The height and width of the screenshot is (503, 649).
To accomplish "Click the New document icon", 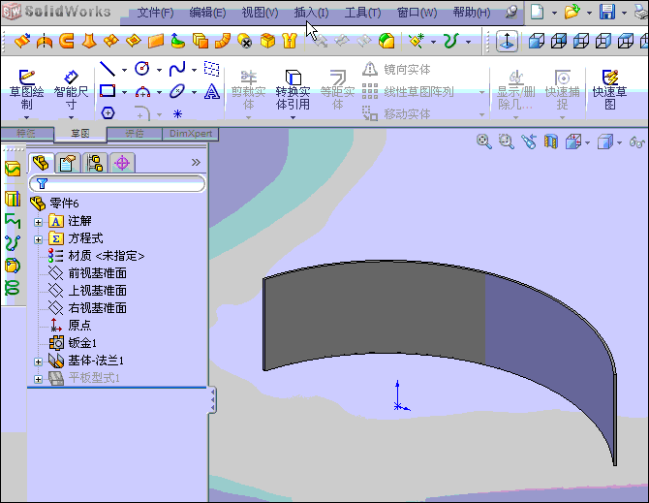I will 537,12.
